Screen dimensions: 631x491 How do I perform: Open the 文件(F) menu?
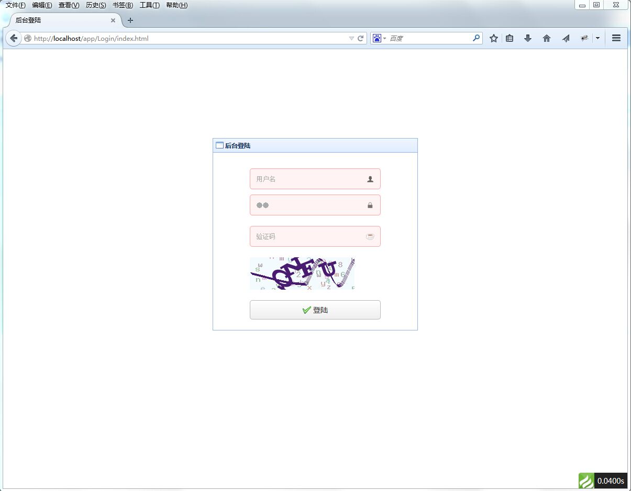pos(15,5)
